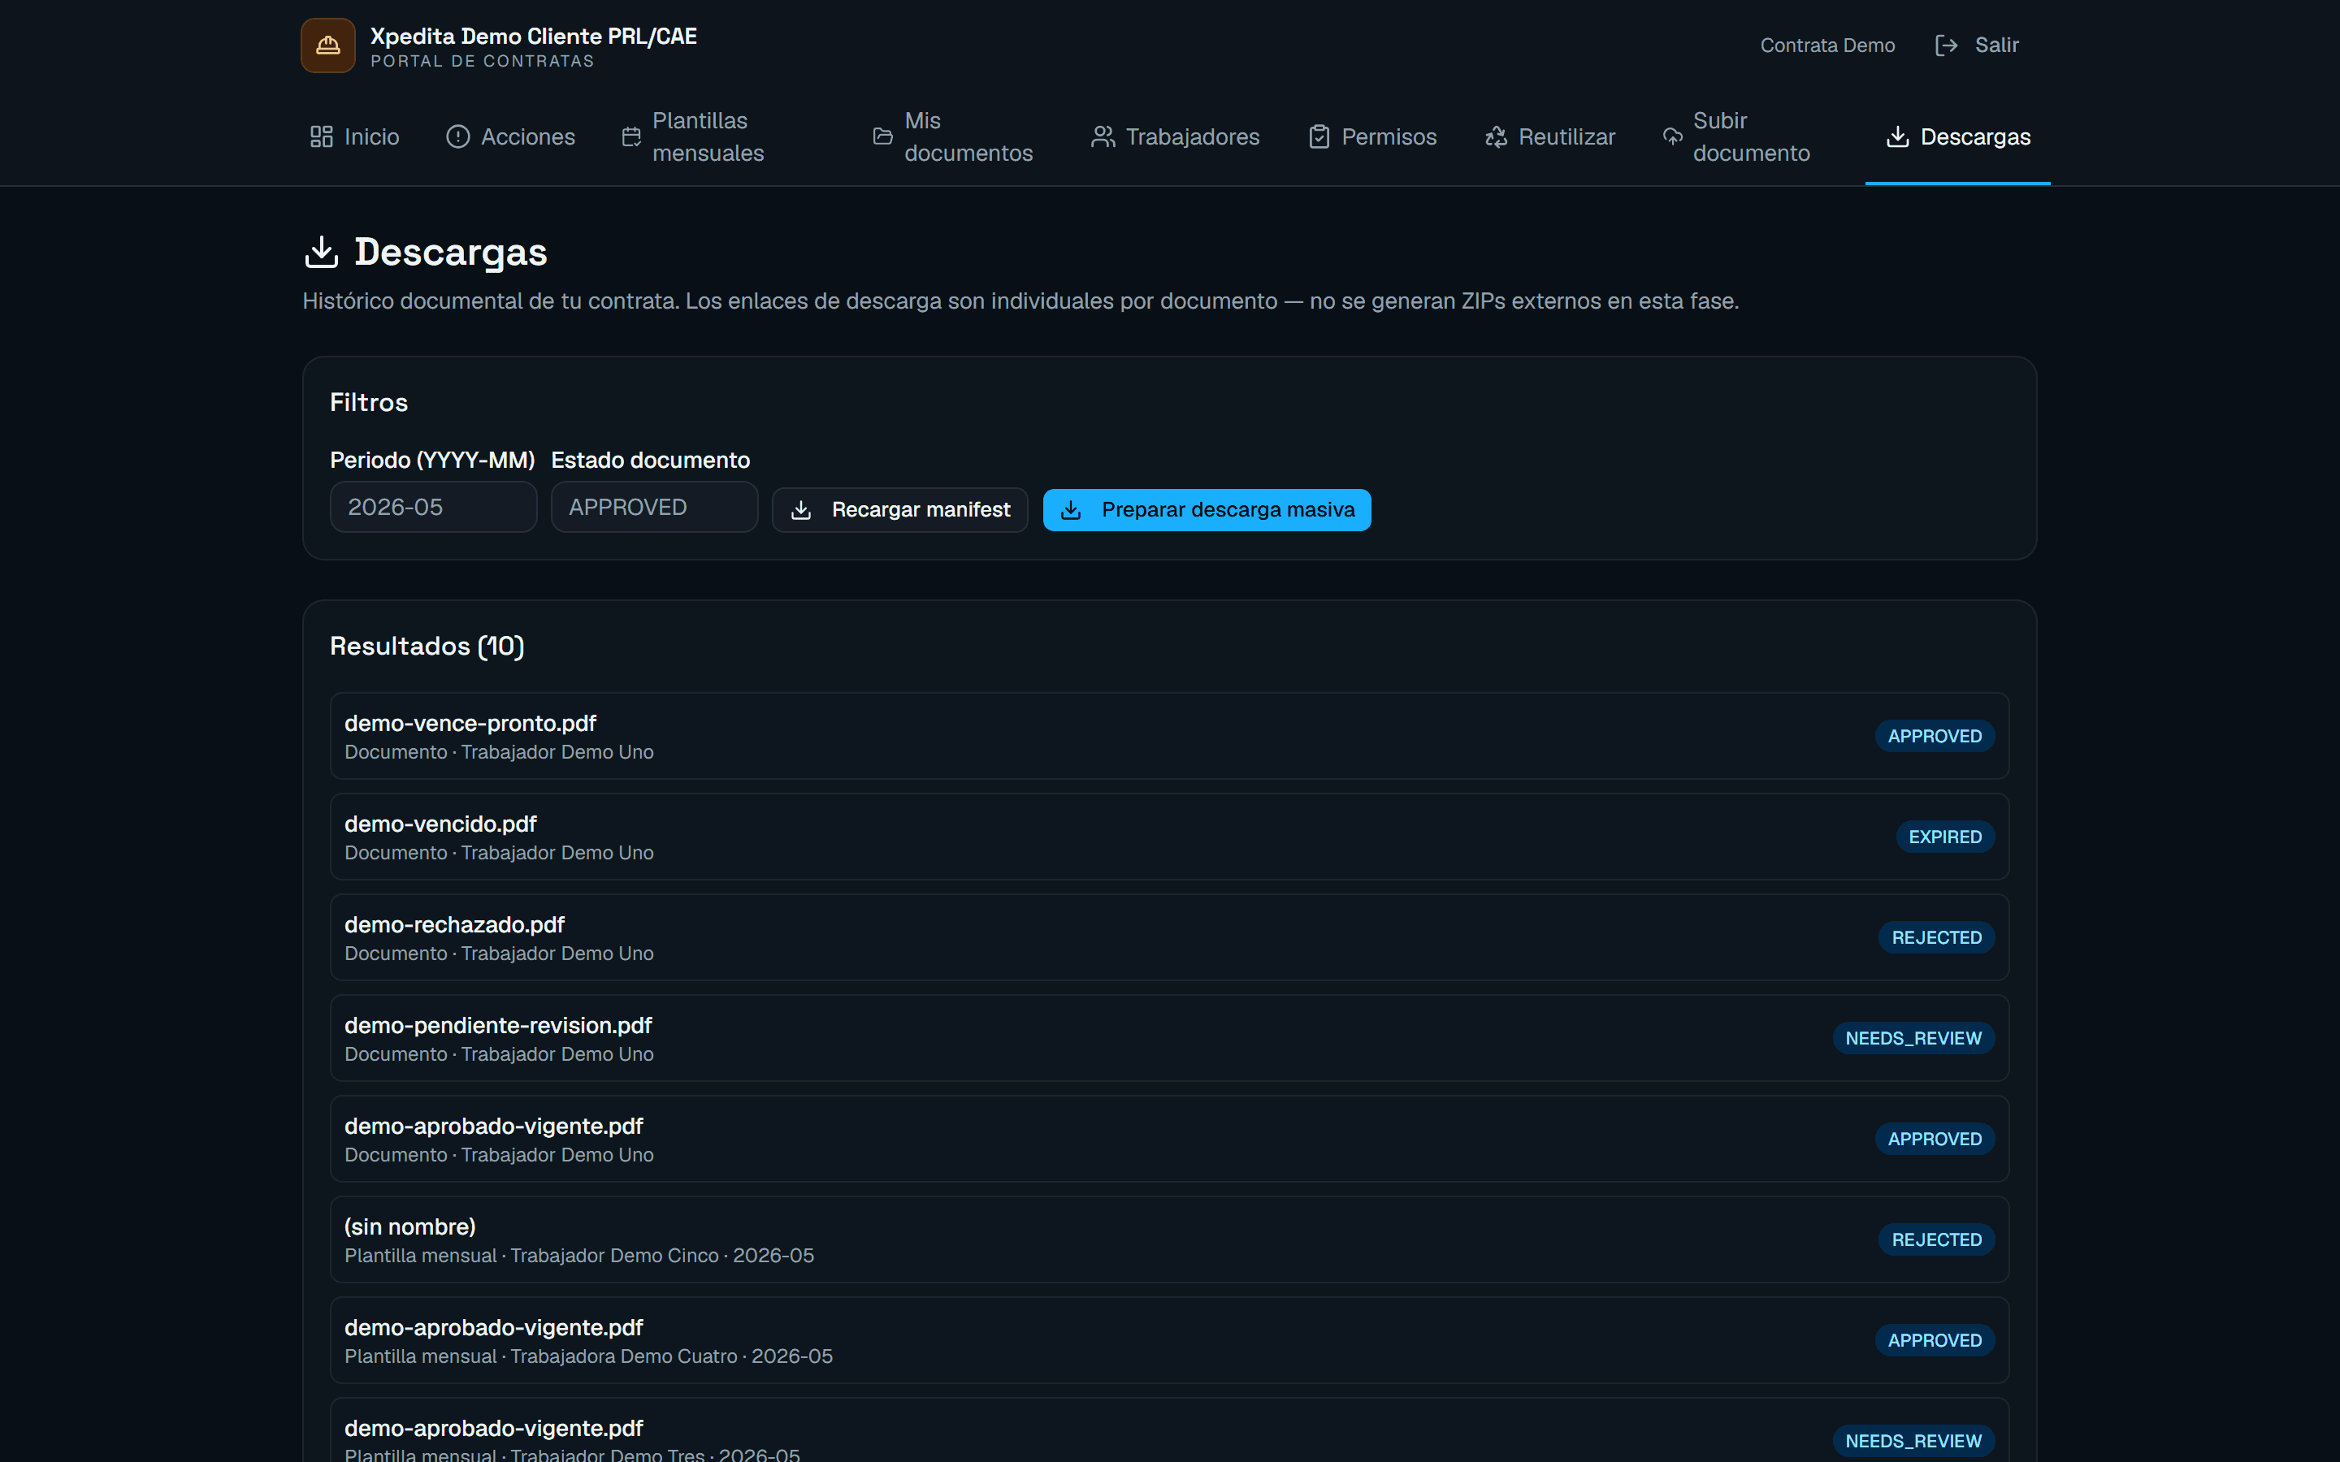The width and height of the screenshot is (2340, 1462).
Task: Click the download icon in Recargar manifest
Action: point(800,509)
